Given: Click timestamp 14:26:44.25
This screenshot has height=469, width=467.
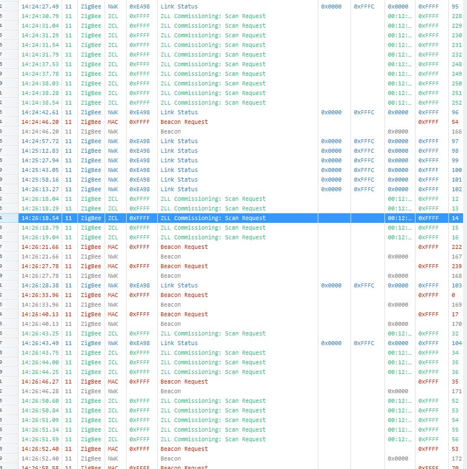Looking at the screenshot, I should pos(40,372).
